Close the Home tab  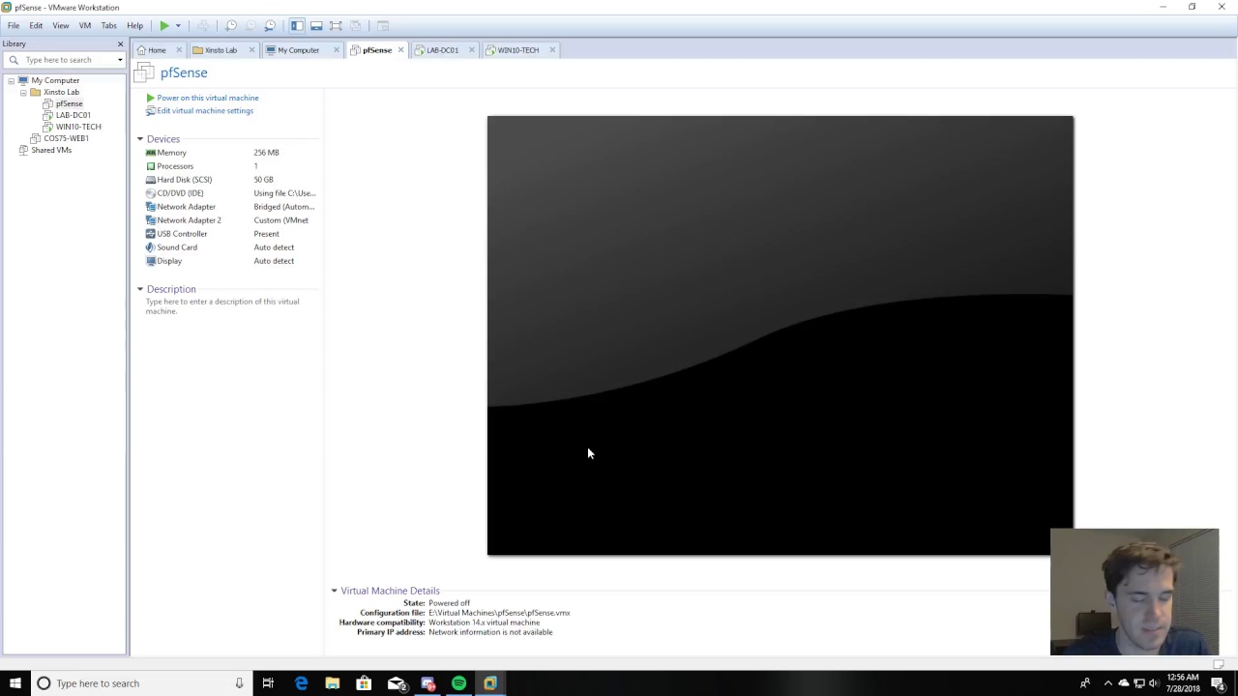pos(179,50)
